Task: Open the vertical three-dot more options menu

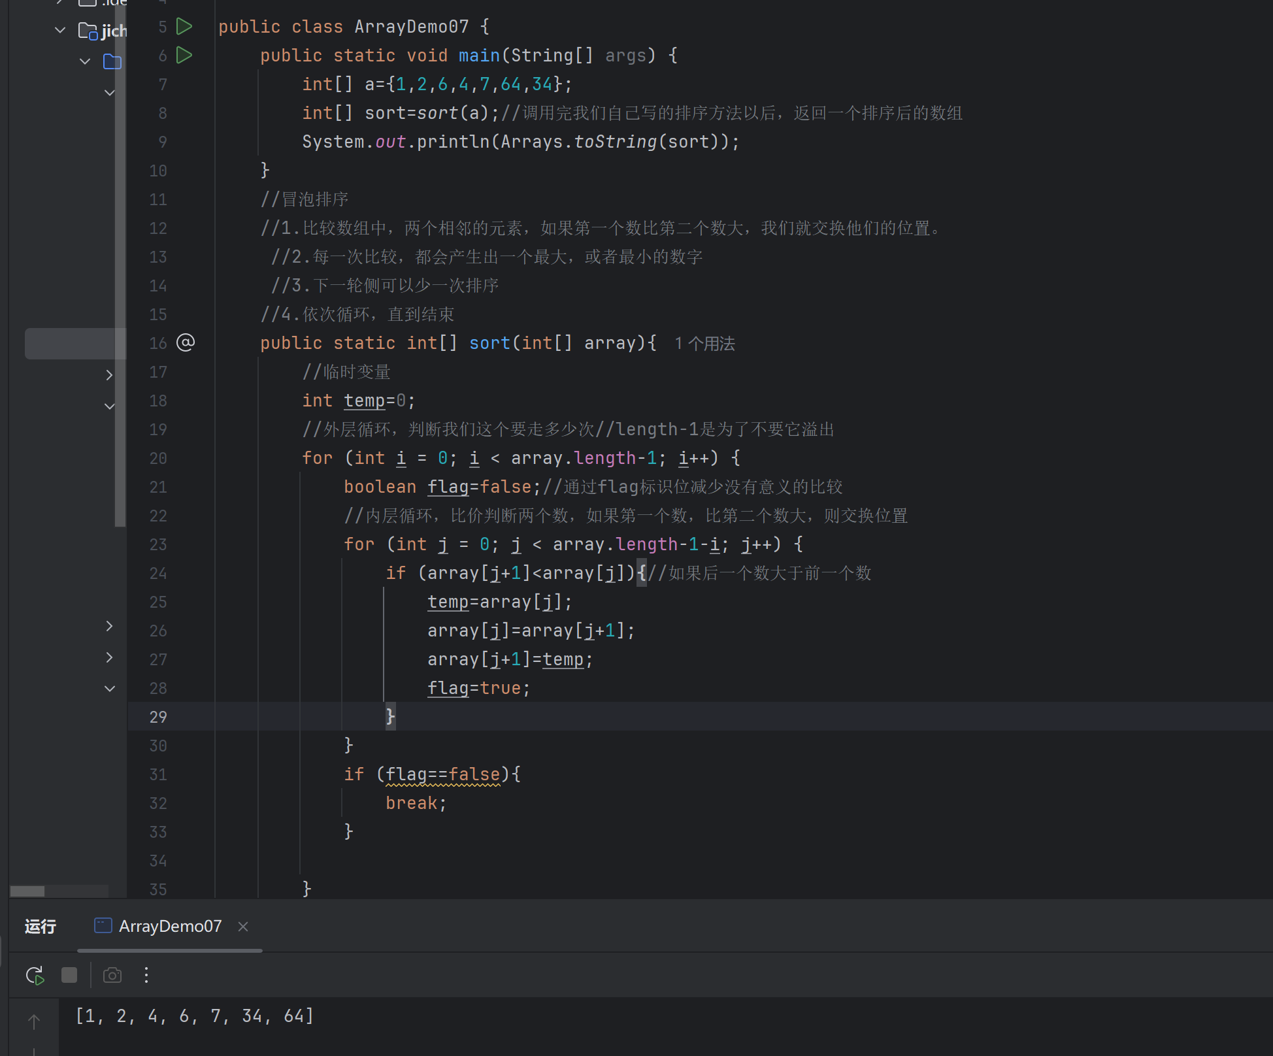Action: coord(146,976)
